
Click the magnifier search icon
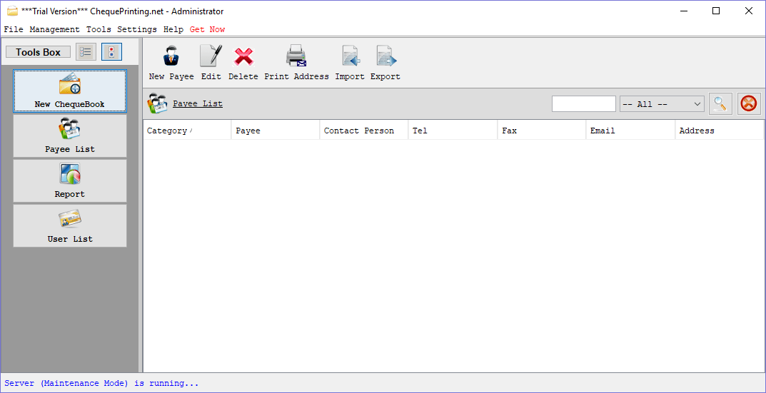720,104
